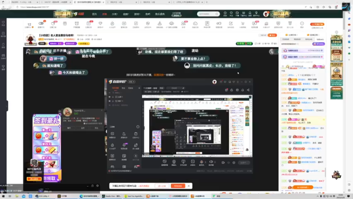Click the top promo banner thumbnail on right
Viewport: 353px width, 199px height.
point(337,48)
